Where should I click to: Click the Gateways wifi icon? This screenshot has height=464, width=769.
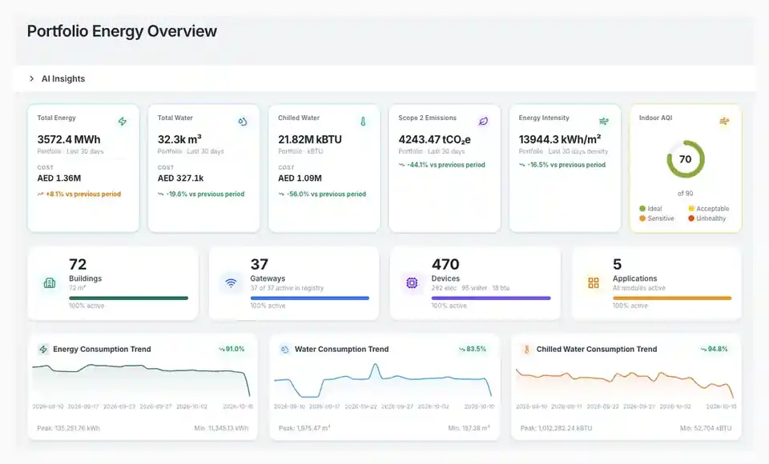point(231,282)
